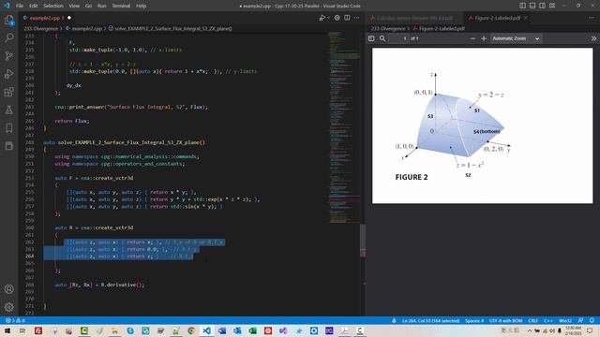Open the Source Control view

coord(8,56)
